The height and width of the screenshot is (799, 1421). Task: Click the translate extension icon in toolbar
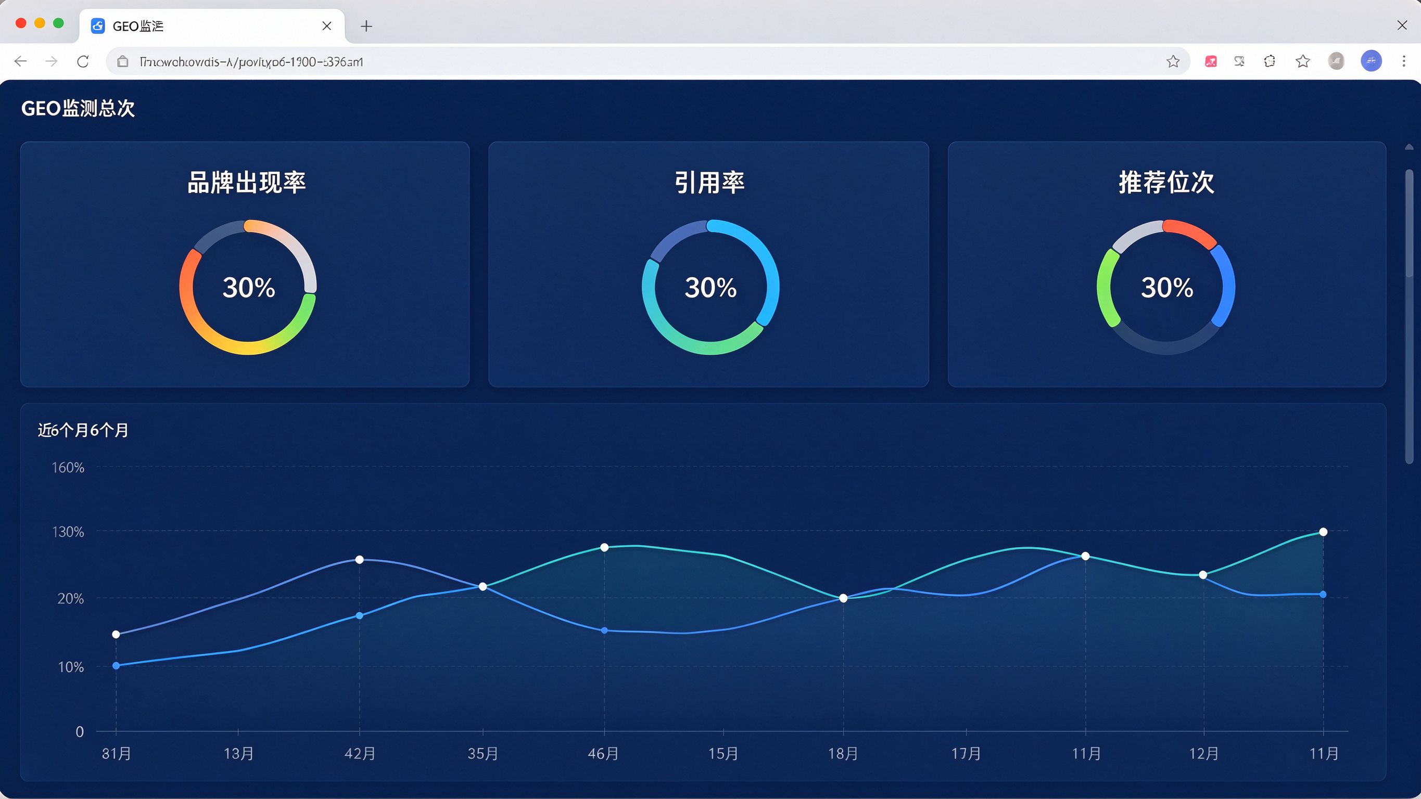(x=1239, y=61)
